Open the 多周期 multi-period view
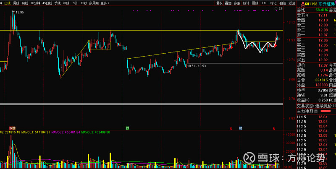This screenshot has width=336, height=169. pos(94,3)
